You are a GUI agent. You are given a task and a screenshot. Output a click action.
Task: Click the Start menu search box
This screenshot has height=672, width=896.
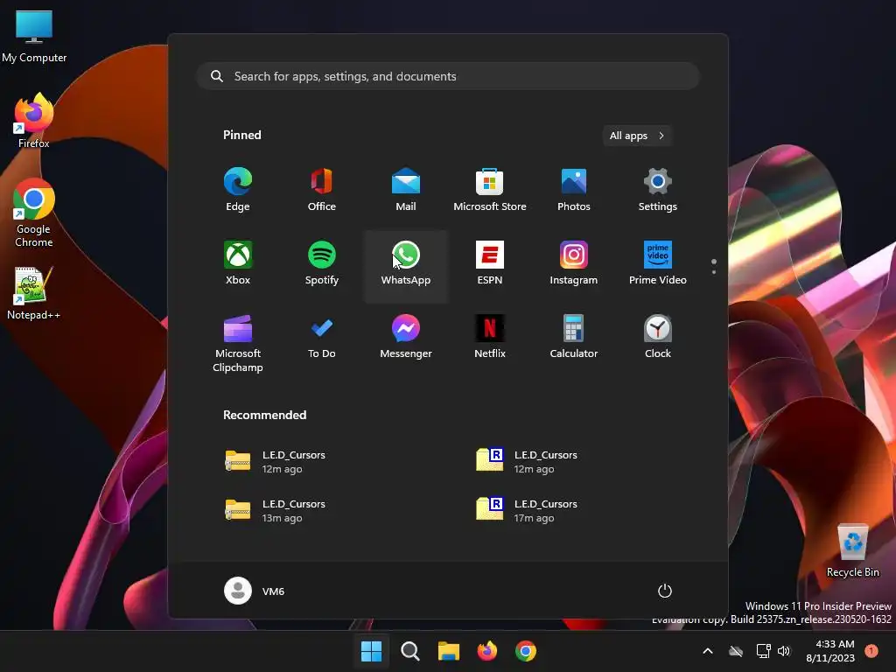tap(448, 76)
